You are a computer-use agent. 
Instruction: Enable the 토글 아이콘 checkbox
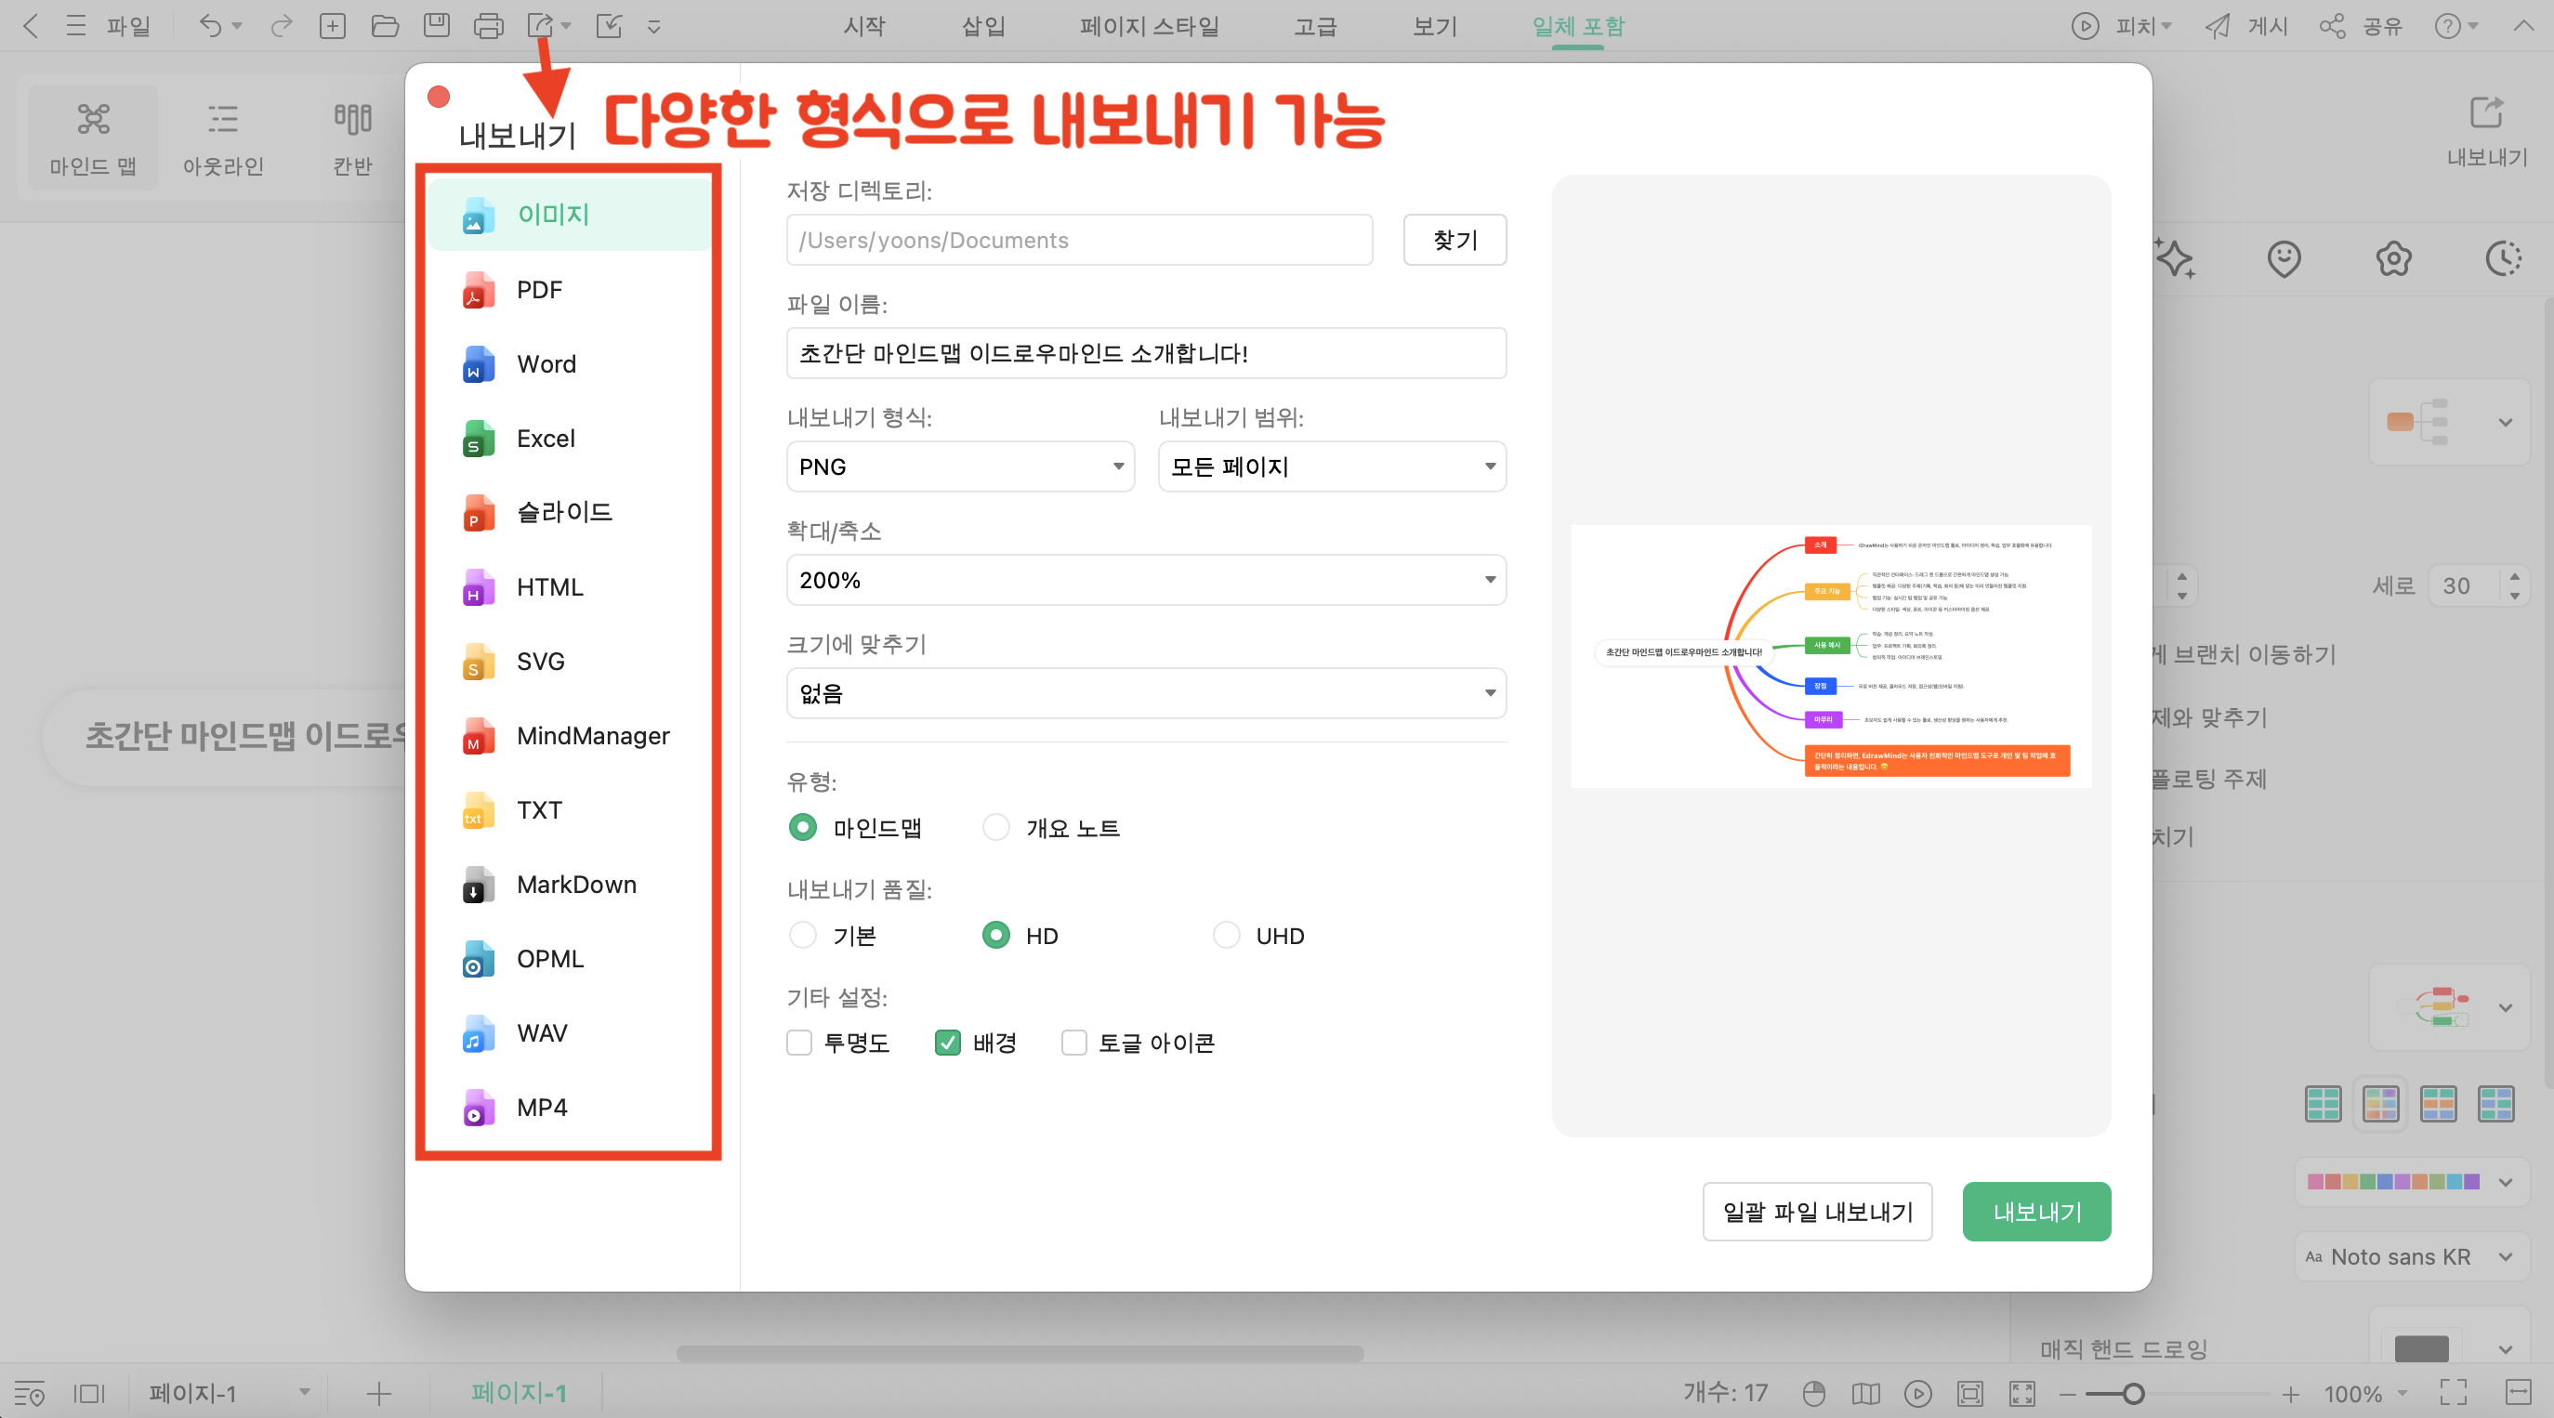(x=1073, y=1043)
